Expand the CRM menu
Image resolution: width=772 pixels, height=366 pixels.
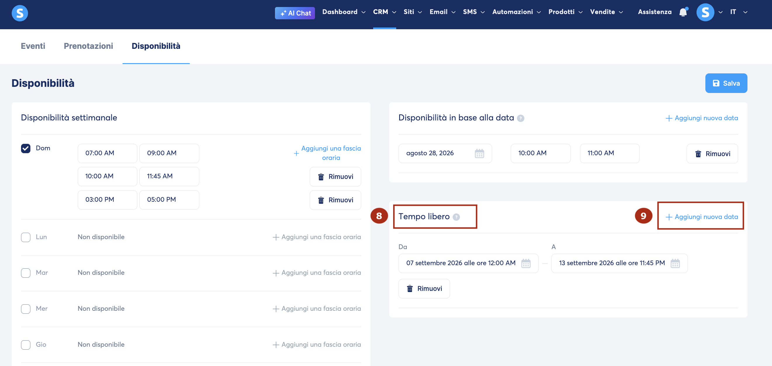click(x=385, y=12)
